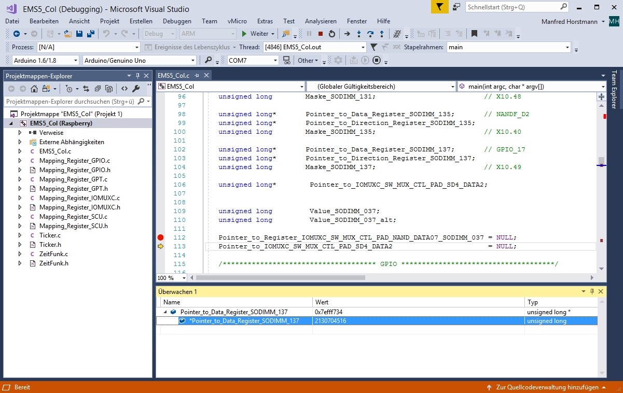The width and height of the screenshot is (623, 393).
Task: Click Home icon in Projektmappen-Explorer
Action: click(x=34, y=89)
